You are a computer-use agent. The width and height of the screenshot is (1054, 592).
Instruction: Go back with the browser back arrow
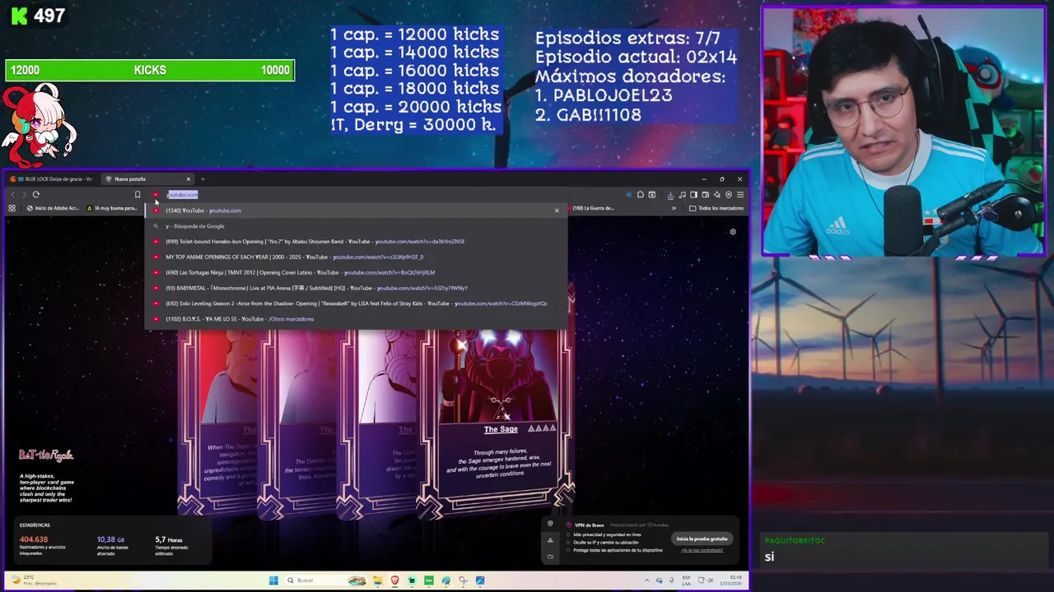coord(12,195)
